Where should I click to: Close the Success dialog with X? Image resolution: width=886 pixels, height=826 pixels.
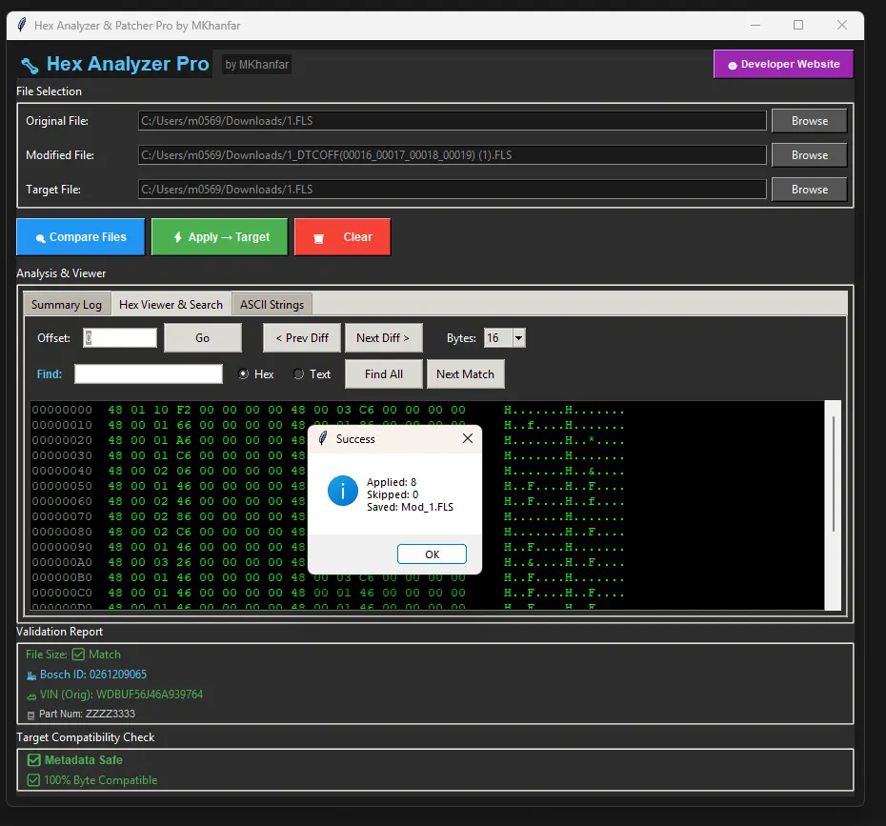[x=467, y=439]
